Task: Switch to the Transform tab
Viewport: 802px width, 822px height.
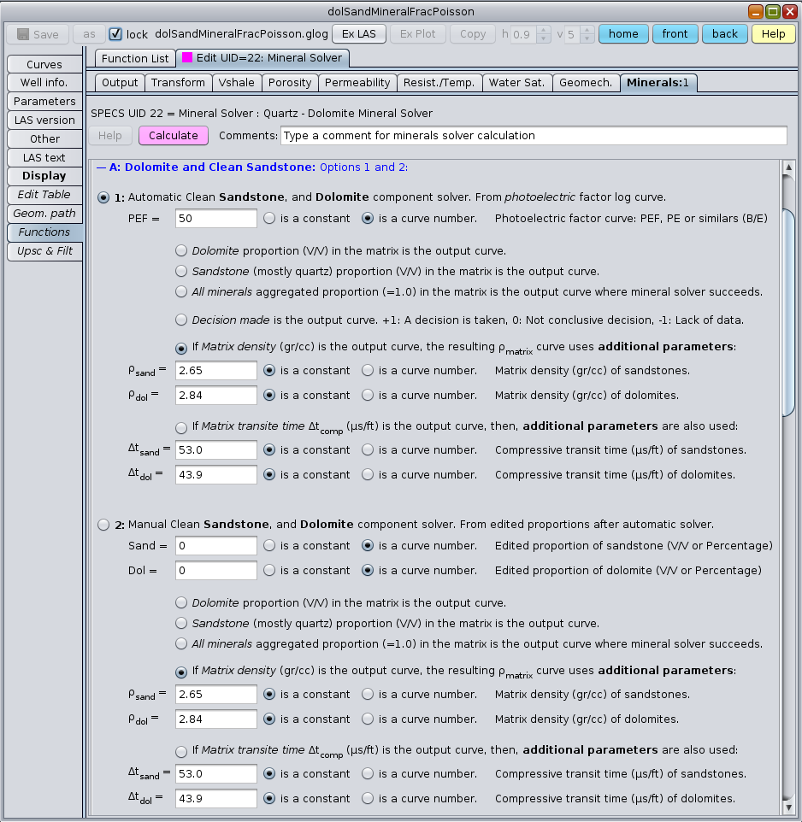Action: (178, 83)
